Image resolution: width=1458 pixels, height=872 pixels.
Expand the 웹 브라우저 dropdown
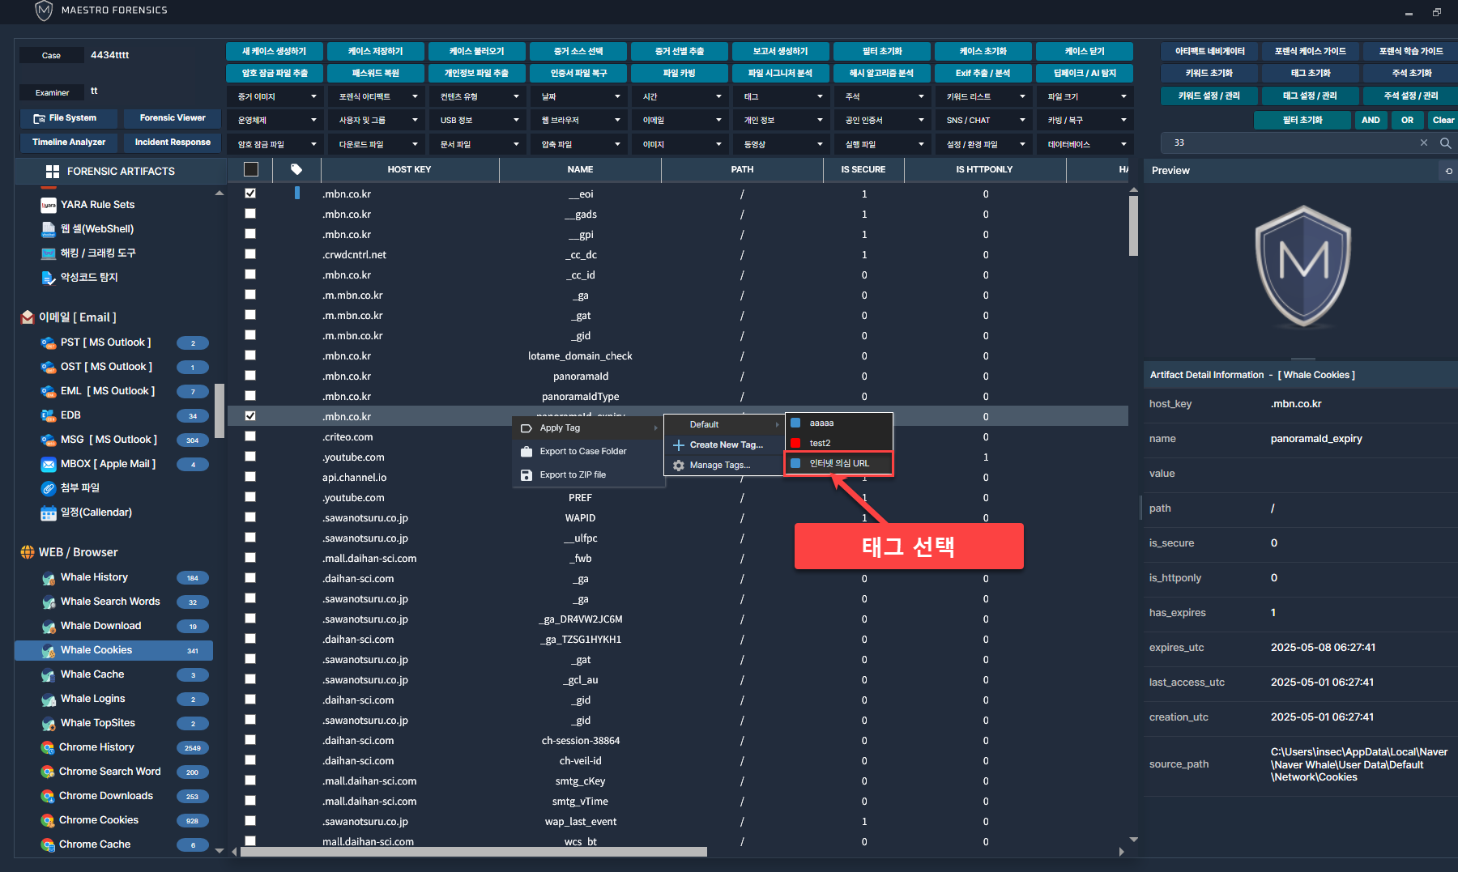(580, 120)
